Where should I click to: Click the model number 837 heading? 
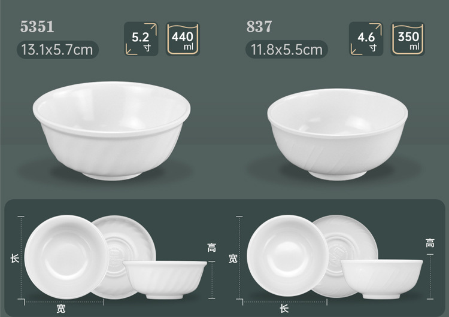pyautogui.click(x=259, y=26)
